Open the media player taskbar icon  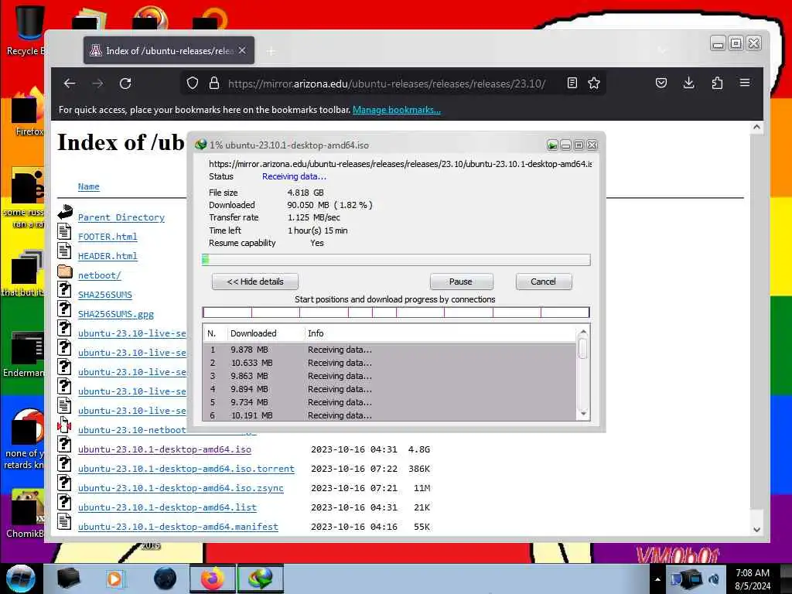[116, 579]
